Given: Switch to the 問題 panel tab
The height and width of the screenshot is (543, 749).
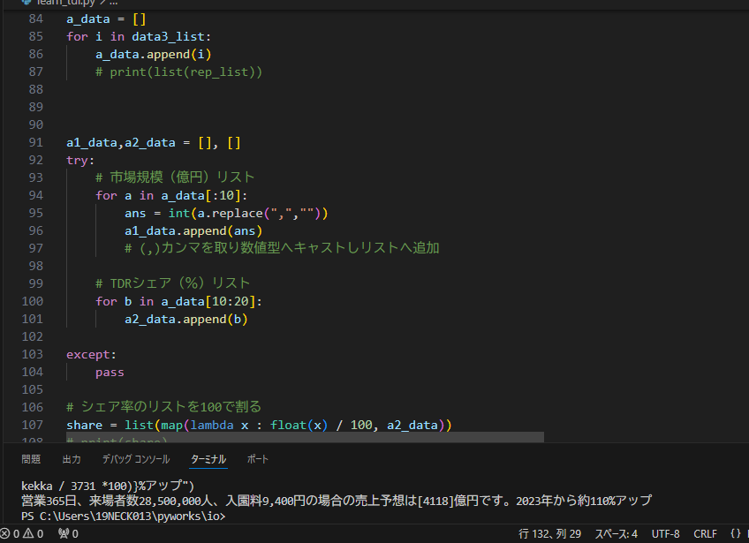Looking at the screenshot, I should 31,459.
